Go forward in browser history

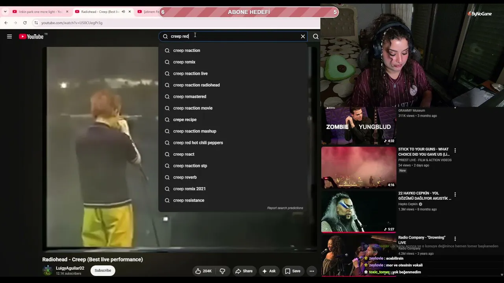pyautogui.click(x=15, y=23)
